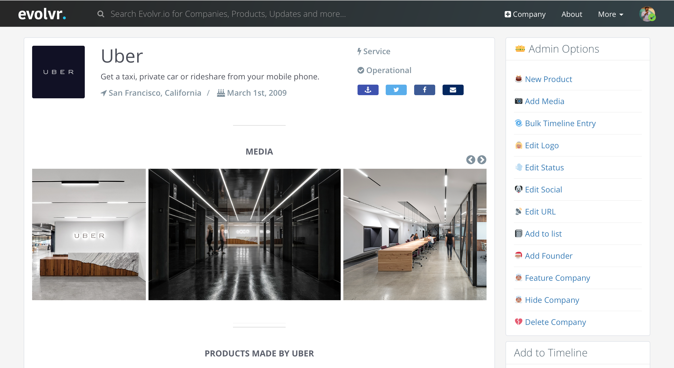Expand the More dropdown menu
The width and height of the screenshot is (674, 368).
(611, 14)
